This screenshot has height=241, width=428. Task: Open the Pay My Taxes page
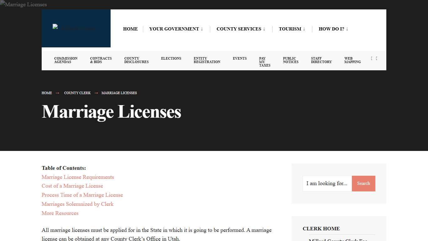click(264, 62)
